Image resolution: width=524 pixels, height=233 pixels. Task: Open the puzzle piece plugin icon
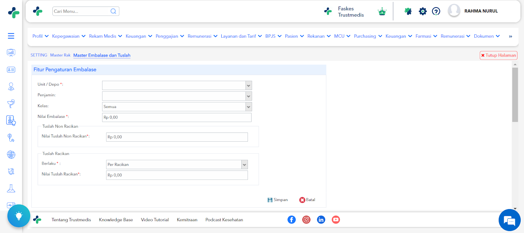408,11
